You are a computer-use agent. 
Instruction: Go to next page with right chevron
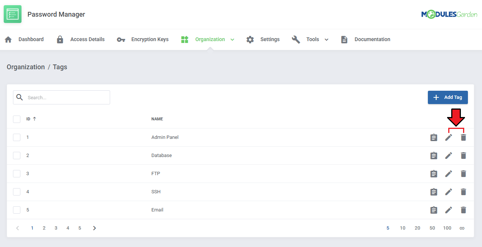(95, 228)
